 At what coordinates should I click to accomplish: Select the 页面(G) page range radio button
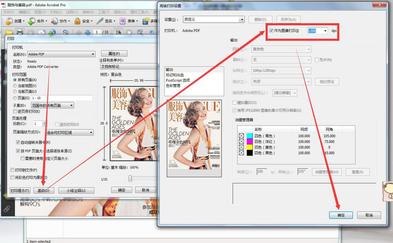click(15, 98)
